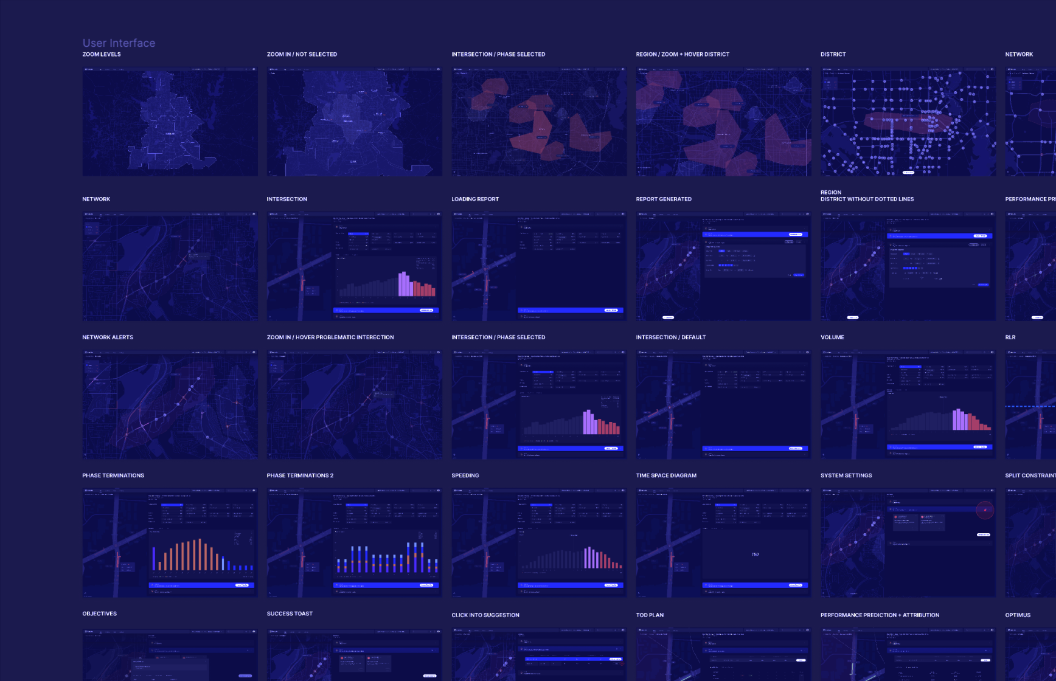The image size is (1056, 681).
Task: Click the 'PHASE TERMINATIONS 2' label
Action: (x=300, y=475)
